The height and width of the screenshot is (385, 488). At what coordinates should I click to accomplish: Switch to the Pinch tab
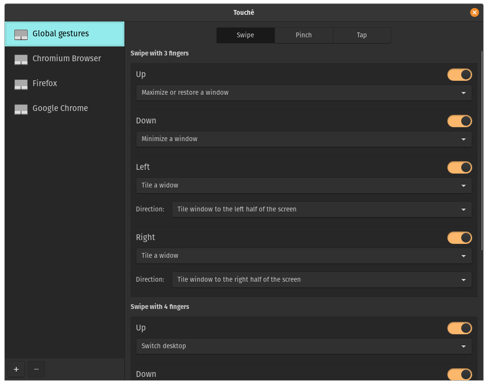(304, 35)
